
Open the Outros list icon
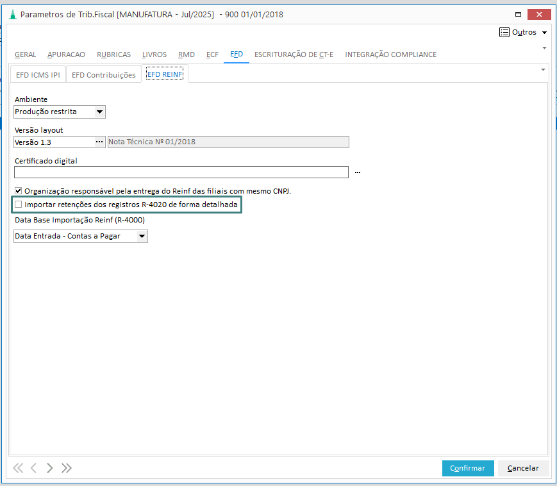[504, 32]
